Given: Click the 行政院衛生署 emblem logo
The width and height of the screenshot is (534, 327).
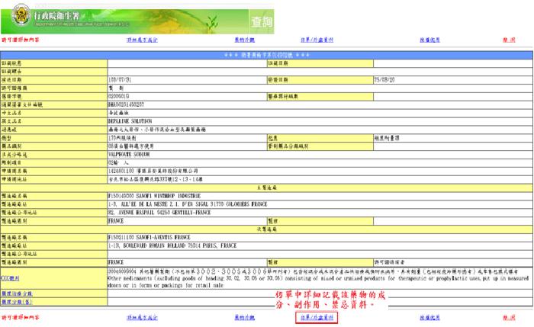Looking at the screenshot, I should coord(21,15).
